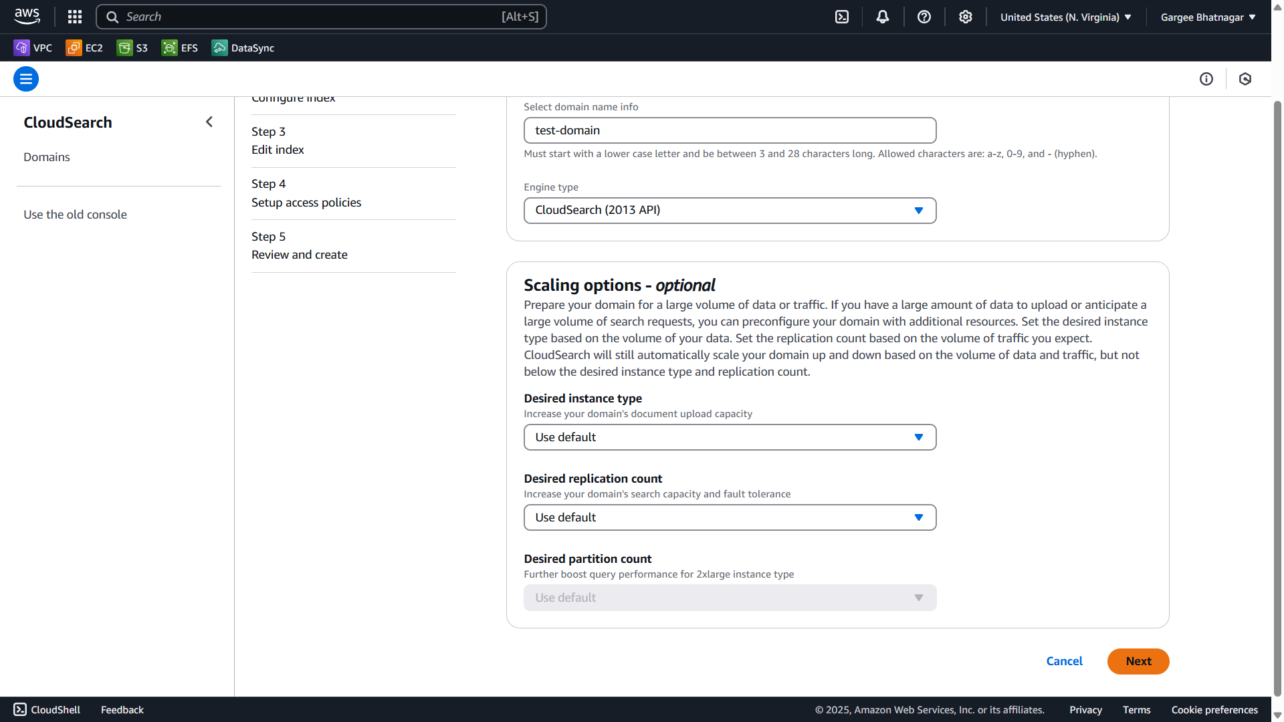Click the page vertical scrollbar
The width and height of the screenshot is (1284, 722).
pos(1277,398)
